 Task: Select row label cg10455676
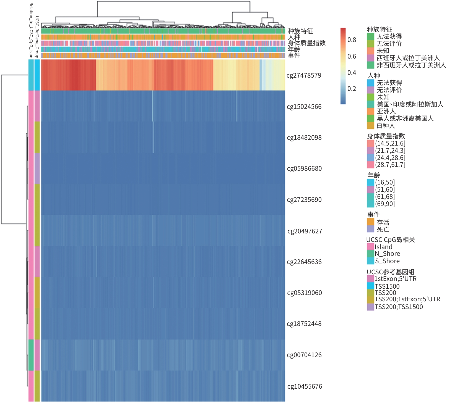pos(304,386)
